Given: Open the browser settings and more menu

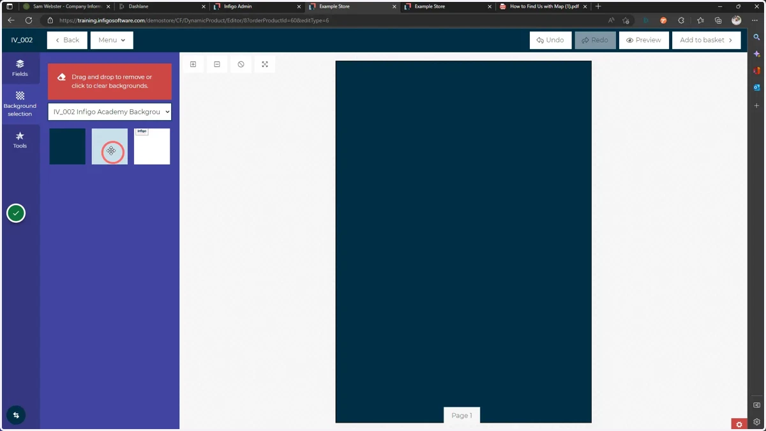Looking at the screenshot, I should point(755,20).
